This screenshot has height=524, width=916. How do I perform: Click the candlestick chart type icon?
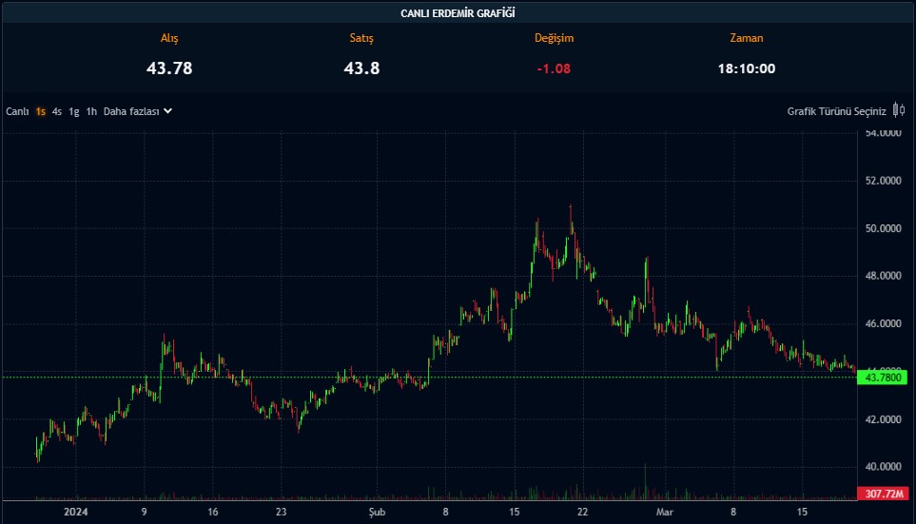point(899,110)
